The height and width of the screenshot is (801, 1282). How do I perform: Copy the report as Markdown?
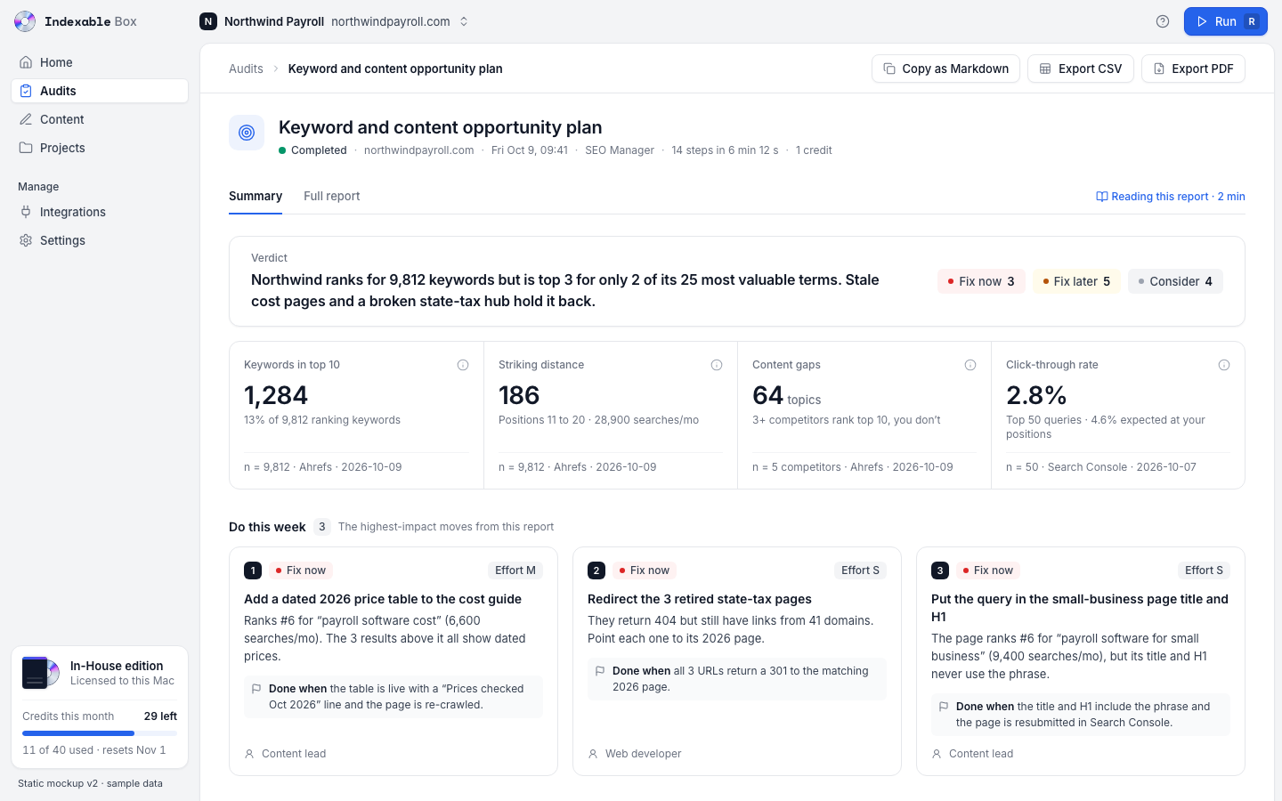945,69
